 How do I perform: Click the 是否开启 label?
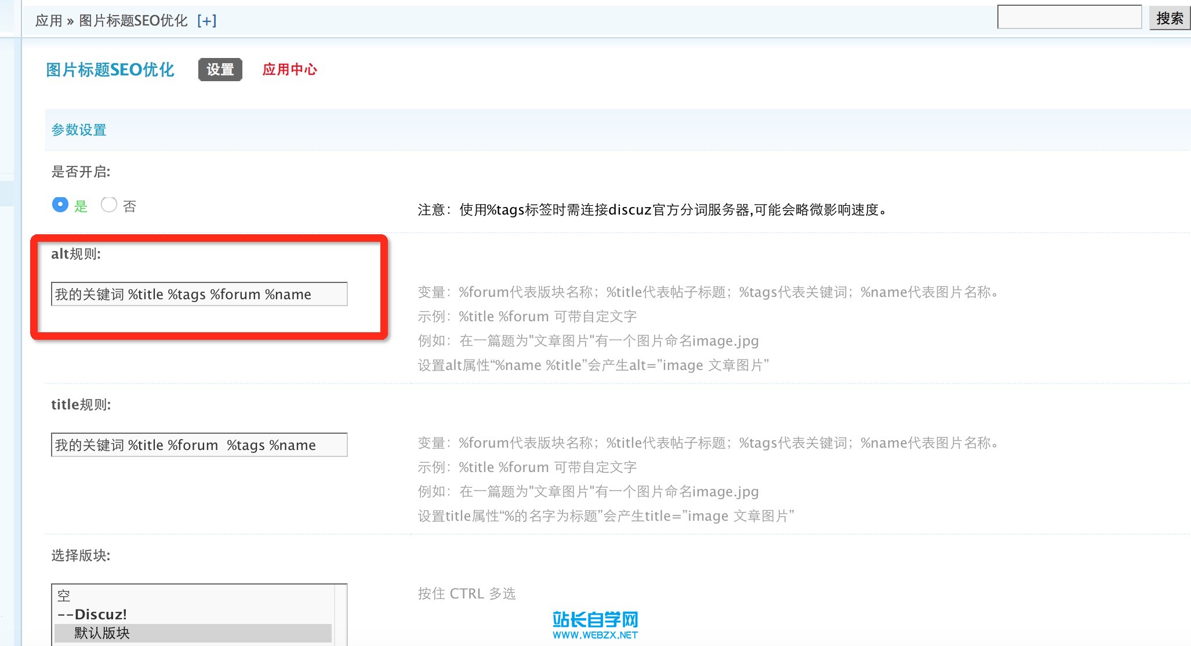click(x=81, y=172)
